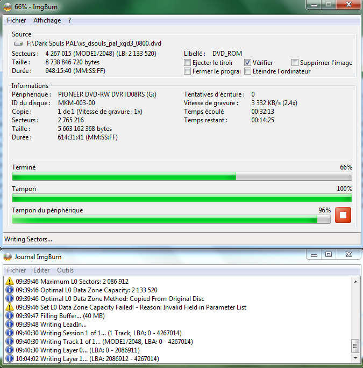Click disc ID MKM-003-00
Image resolution: width=363 pixels, height=368 pixels.
pos(76,103)
